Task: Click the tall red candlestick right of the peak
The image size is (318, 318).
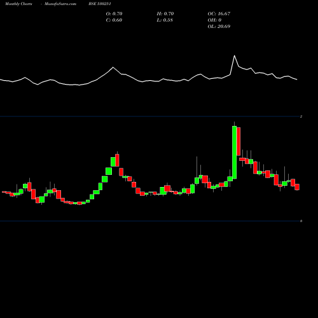Action: click(x=238, y=141)
